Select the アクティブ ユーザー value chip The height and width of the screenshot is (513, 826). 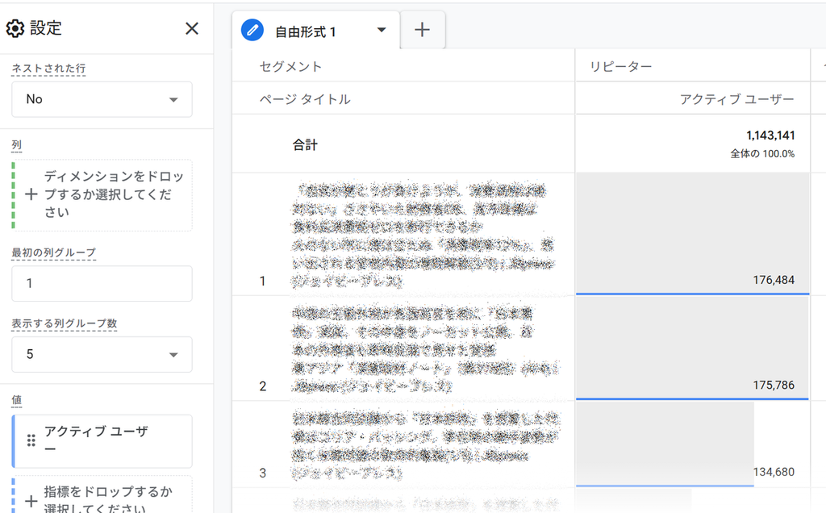click(x=102, y=441)
